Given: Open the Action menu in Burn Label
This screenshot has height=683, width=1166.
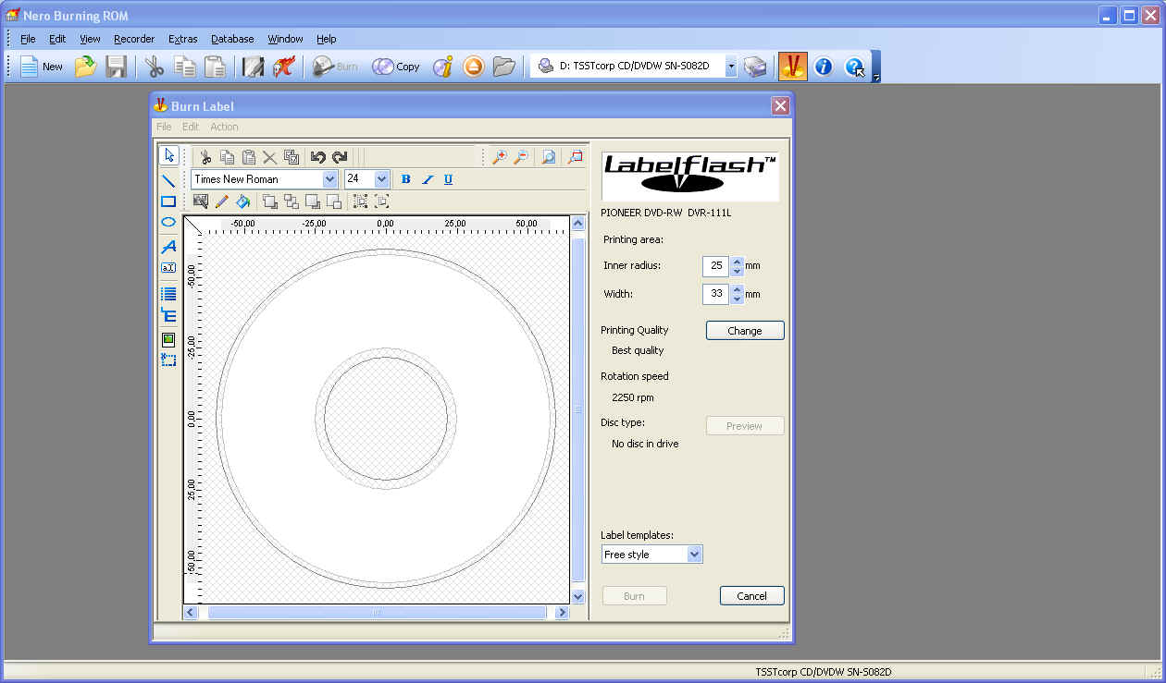Looking at the screenshot, I should tap(224, 127).
